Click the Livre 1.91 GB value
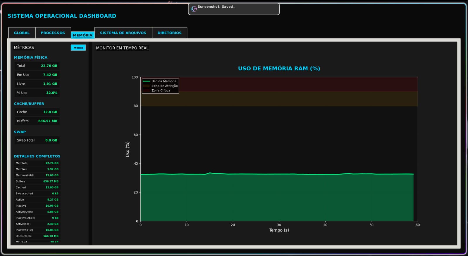The image size is (468, 256). [x=50, y=84]
